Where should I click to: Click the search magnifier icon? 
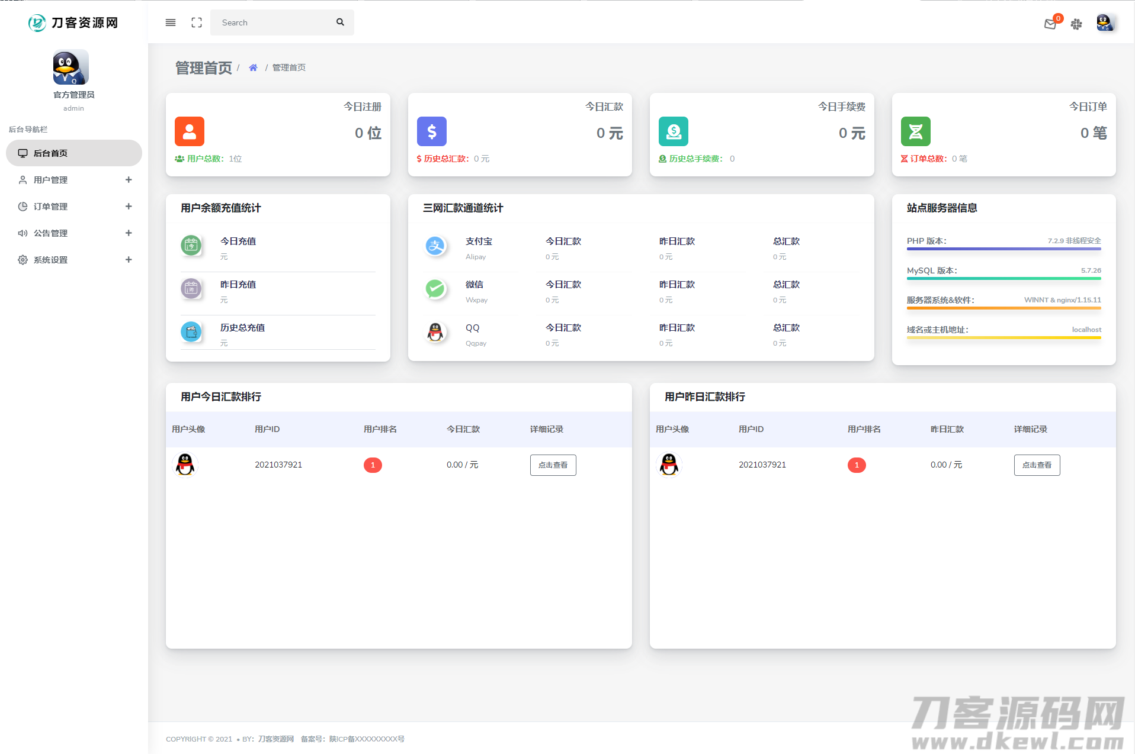tap(340, 22)
